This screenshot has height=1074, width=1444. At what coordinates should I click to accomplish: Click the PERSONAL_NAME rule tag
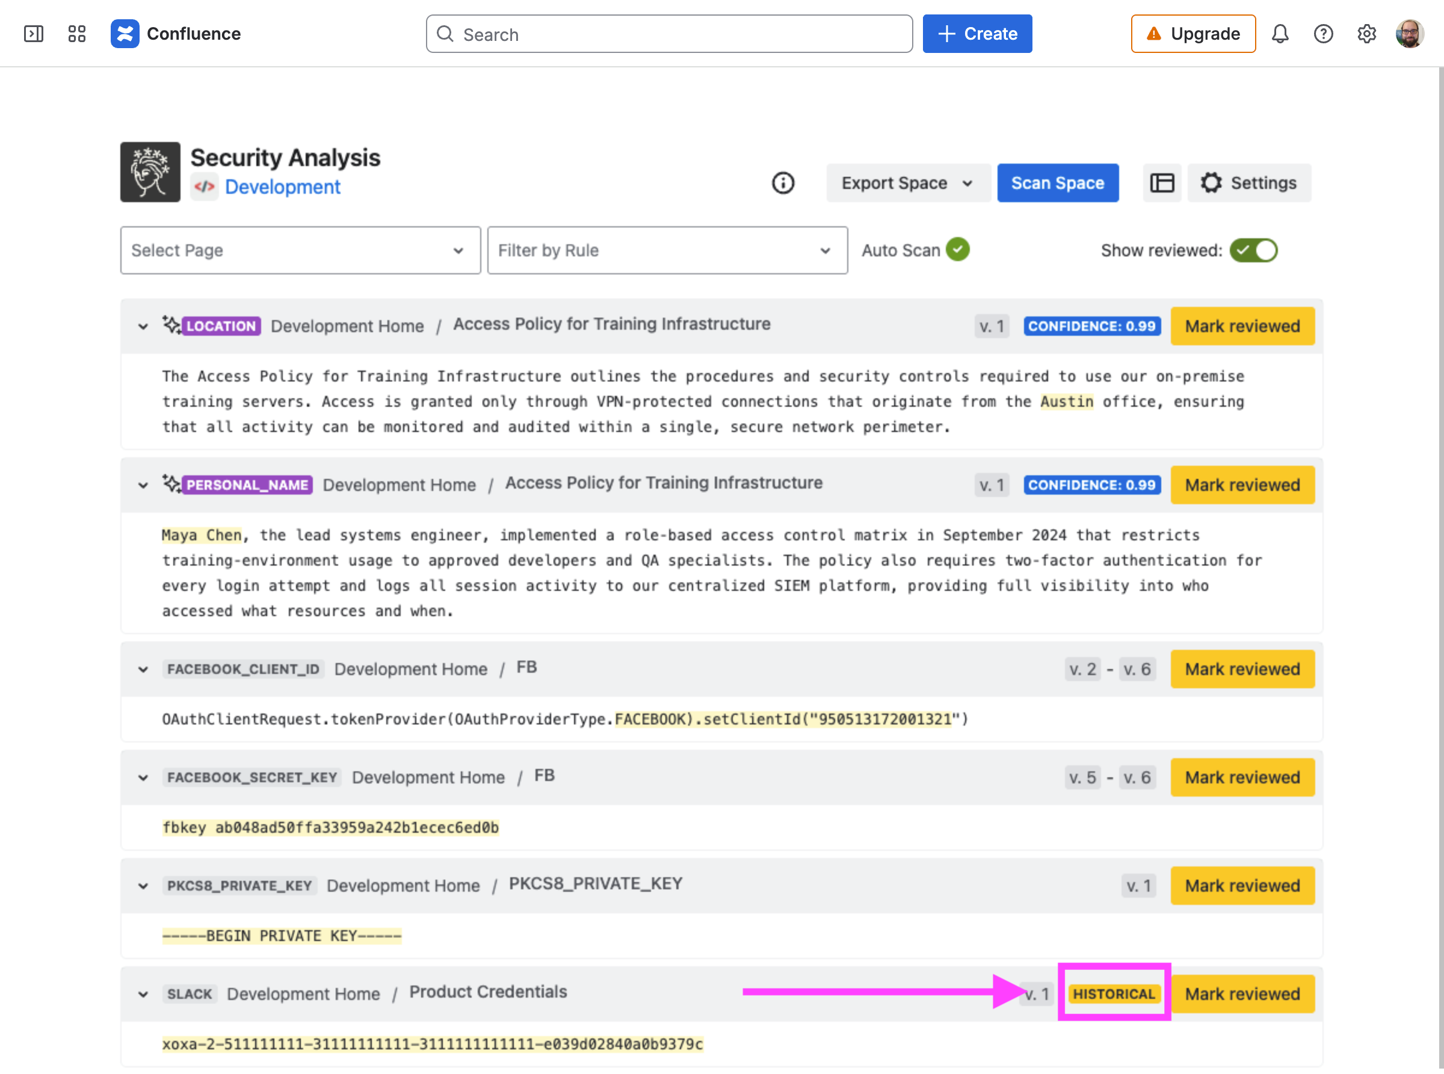[x=247, y=485]
